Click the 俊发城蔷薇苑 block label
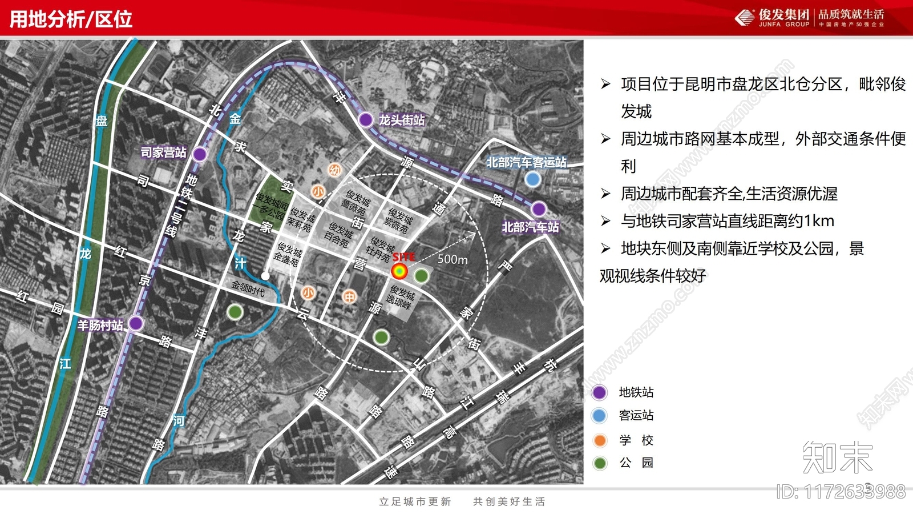This screenshot has width=913, height=514. (x=356, y=203)
